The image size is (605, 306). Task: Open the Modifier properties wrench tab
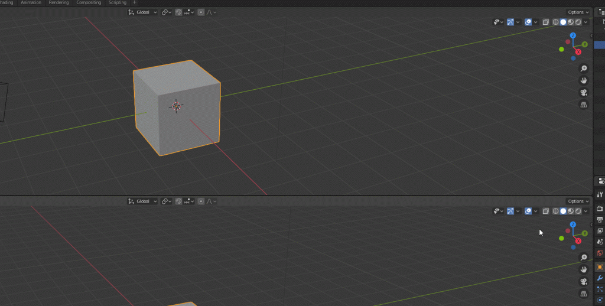coord(600,278)
